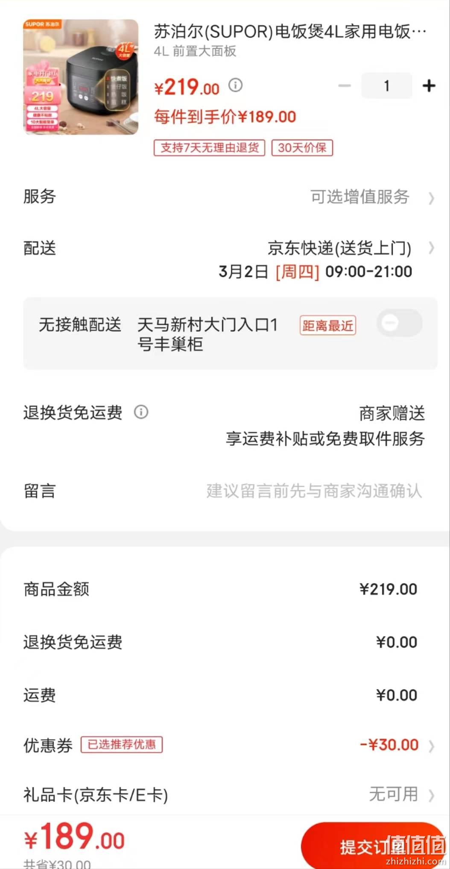Click the 留言 message input field

pyautogui.click(x=314, y=491)
